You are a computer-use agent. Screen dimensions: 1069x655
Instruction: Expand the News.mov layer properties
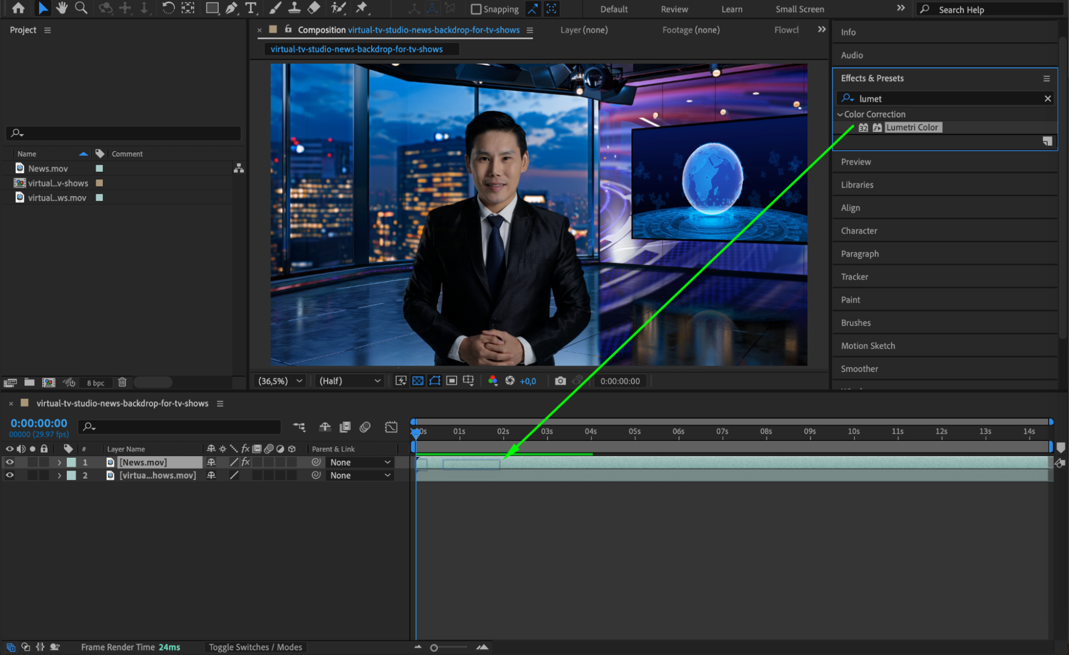pos(59,462)
